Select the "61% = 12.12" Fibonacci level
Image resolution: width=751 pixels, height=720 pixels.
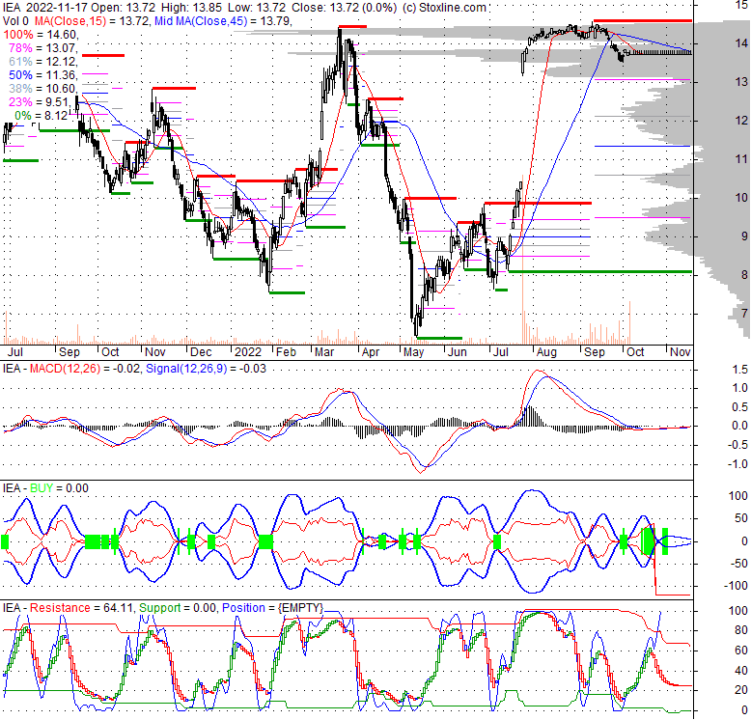(43, 61)
